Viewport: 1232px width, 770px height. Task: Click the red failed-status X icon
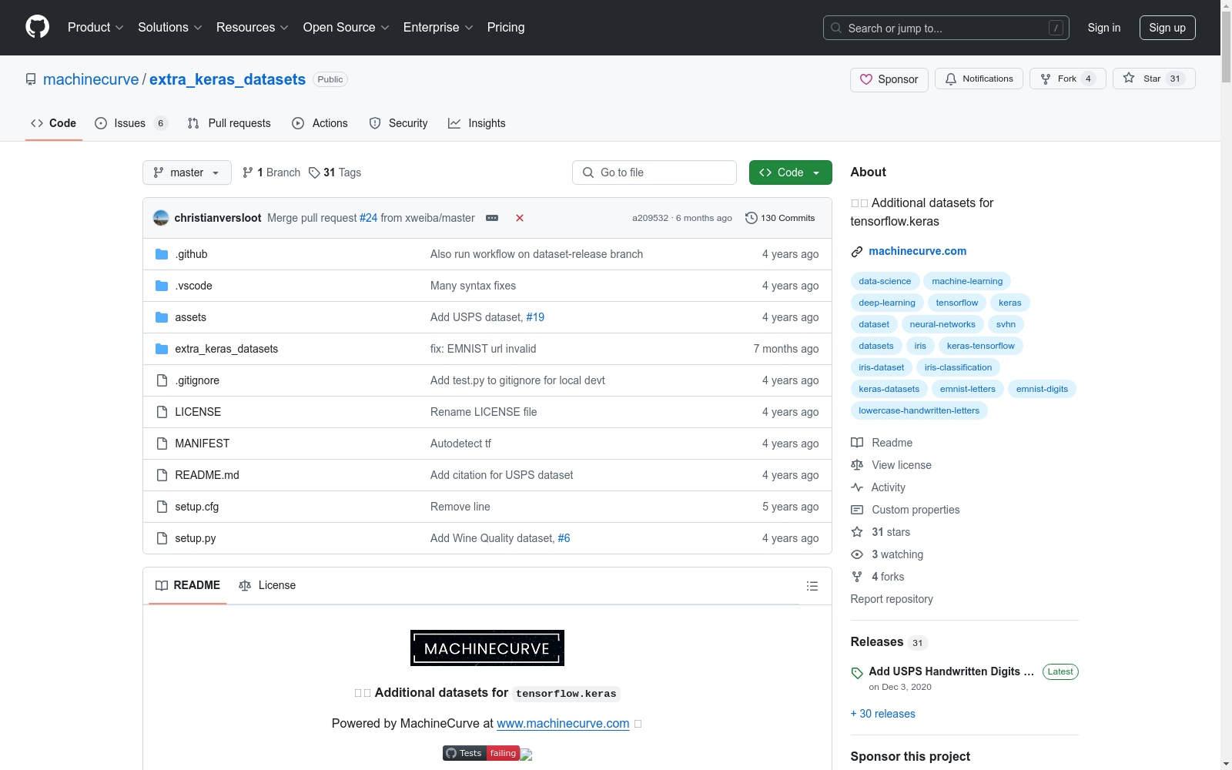(x=520, y=218)
